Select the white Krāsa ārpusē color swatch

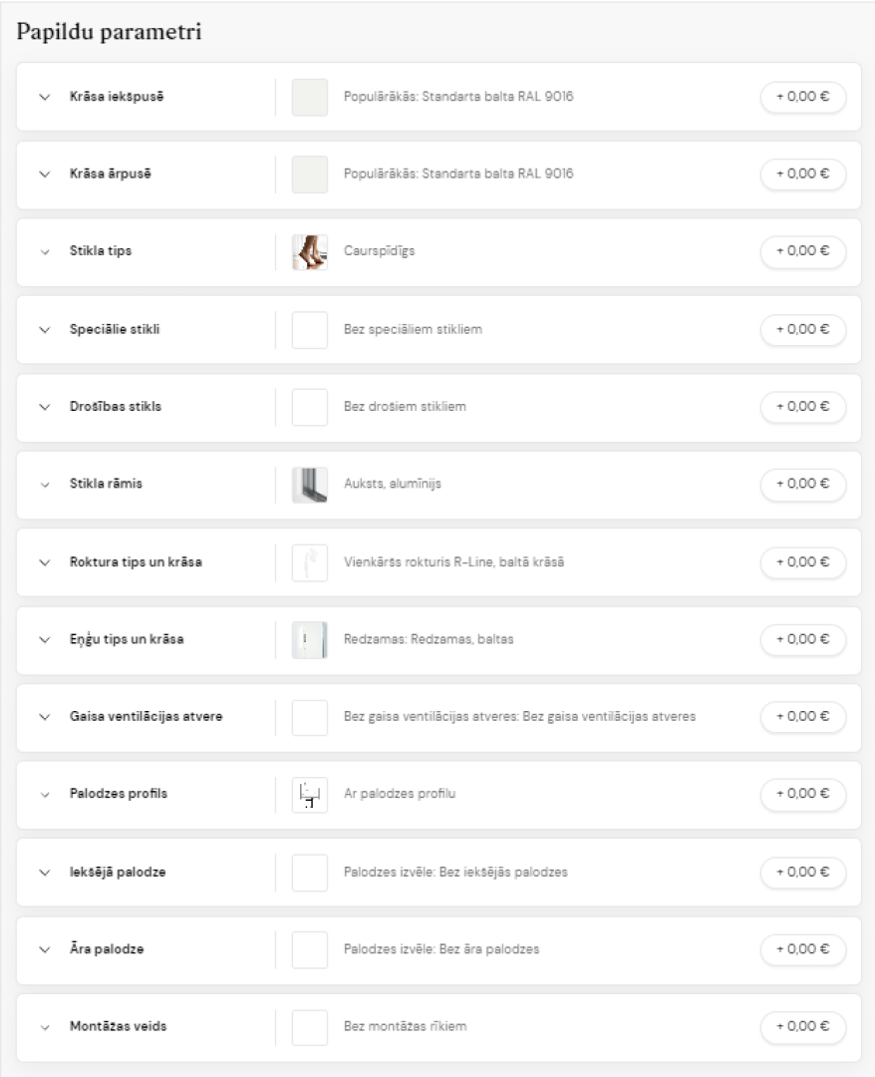coord(310,175)
